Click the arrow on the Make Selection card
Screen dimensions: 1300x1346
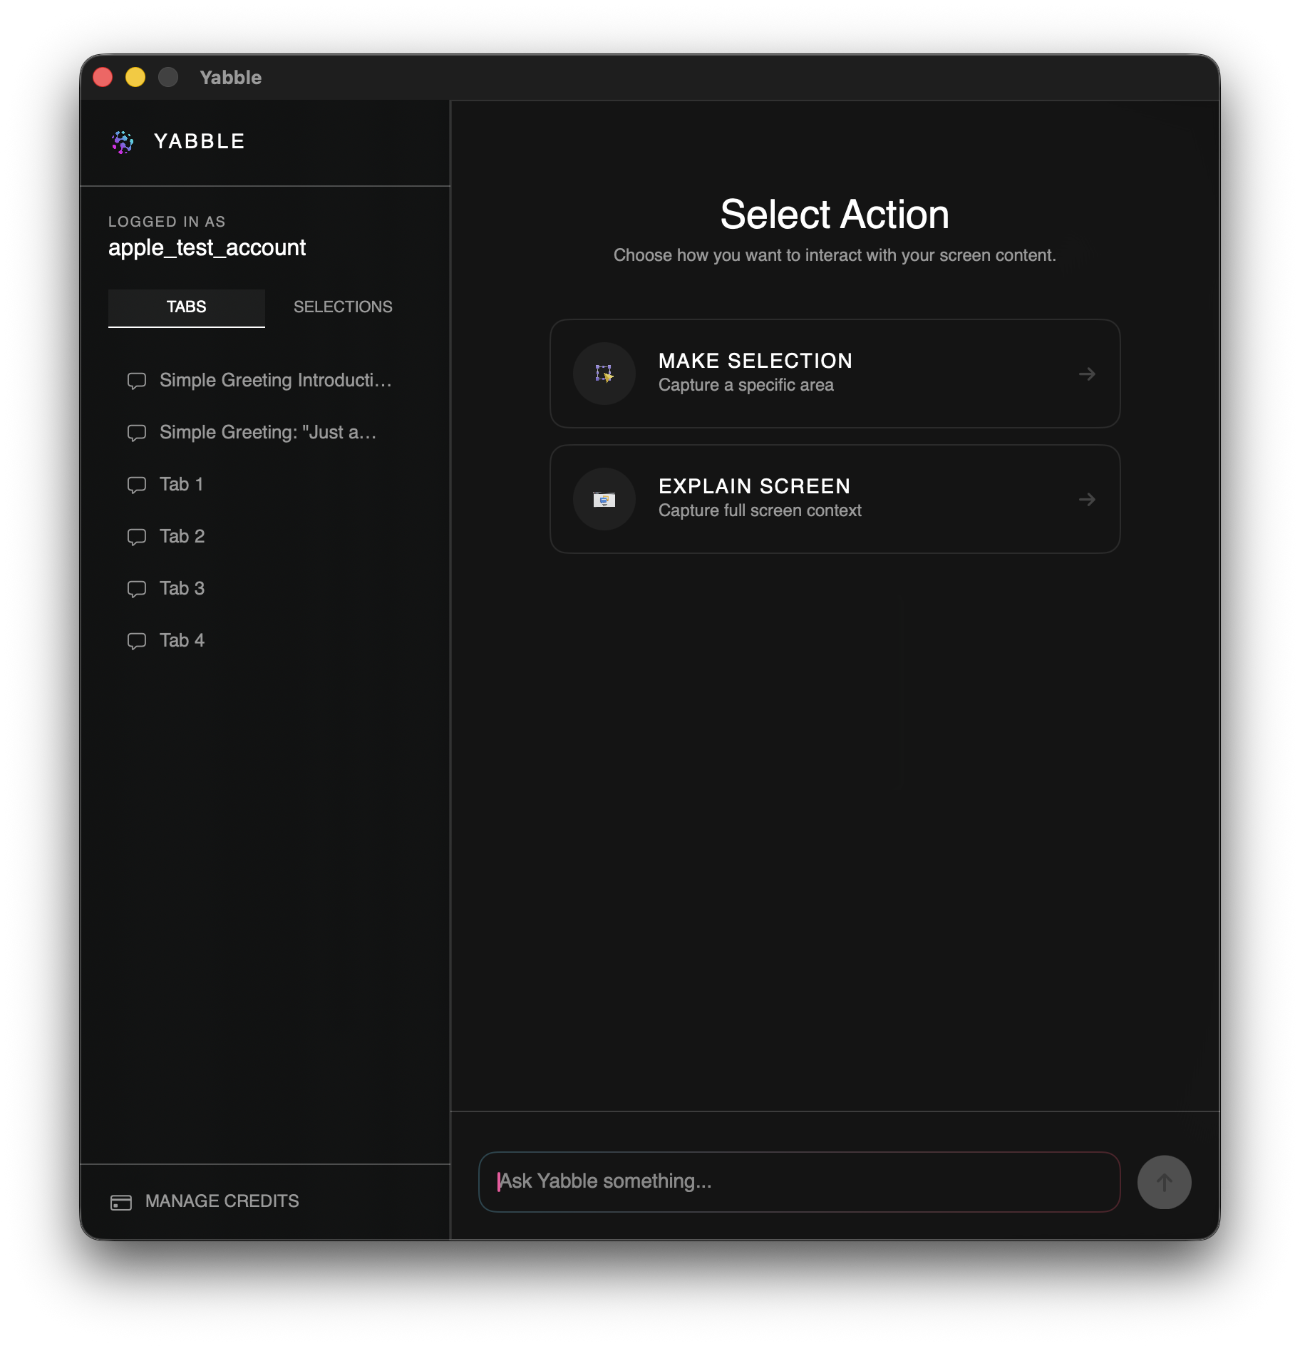tap(1088, 374)
